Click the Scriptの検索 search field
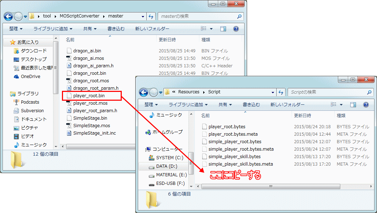The width and height of the screenshot is (377, 213). [x=331, y=92]
